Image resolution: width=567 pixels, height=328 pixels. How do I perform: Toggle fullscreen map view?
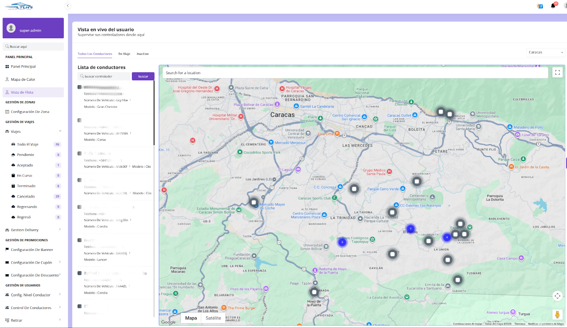tap(558, 72)
